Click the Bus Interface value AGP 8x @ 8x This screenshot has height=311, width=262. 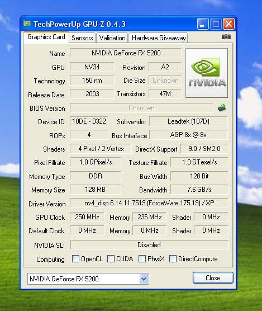click(188, 135)
